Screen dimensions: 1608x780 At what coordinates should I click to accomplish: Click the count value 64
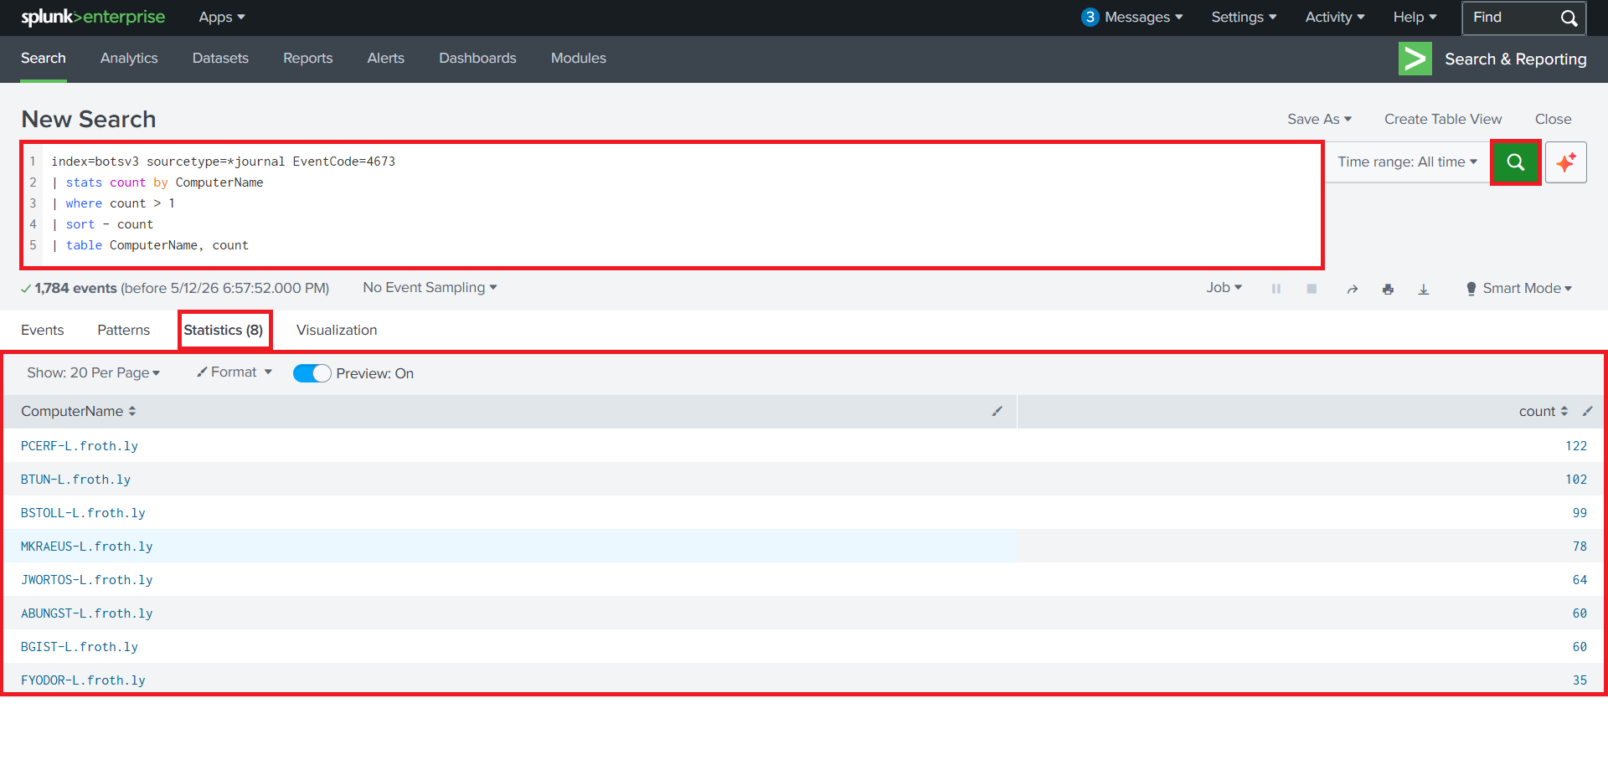coord(1580,580)
